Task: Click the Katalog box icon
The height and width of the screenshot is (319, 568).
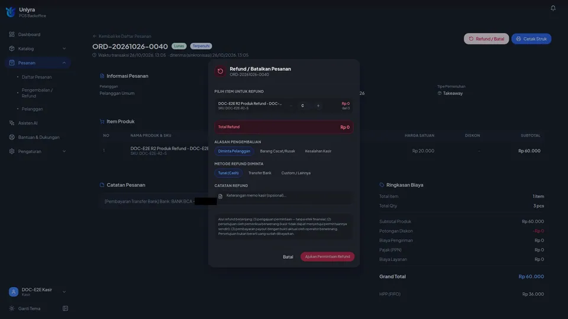Action: (x=12, y=48)
